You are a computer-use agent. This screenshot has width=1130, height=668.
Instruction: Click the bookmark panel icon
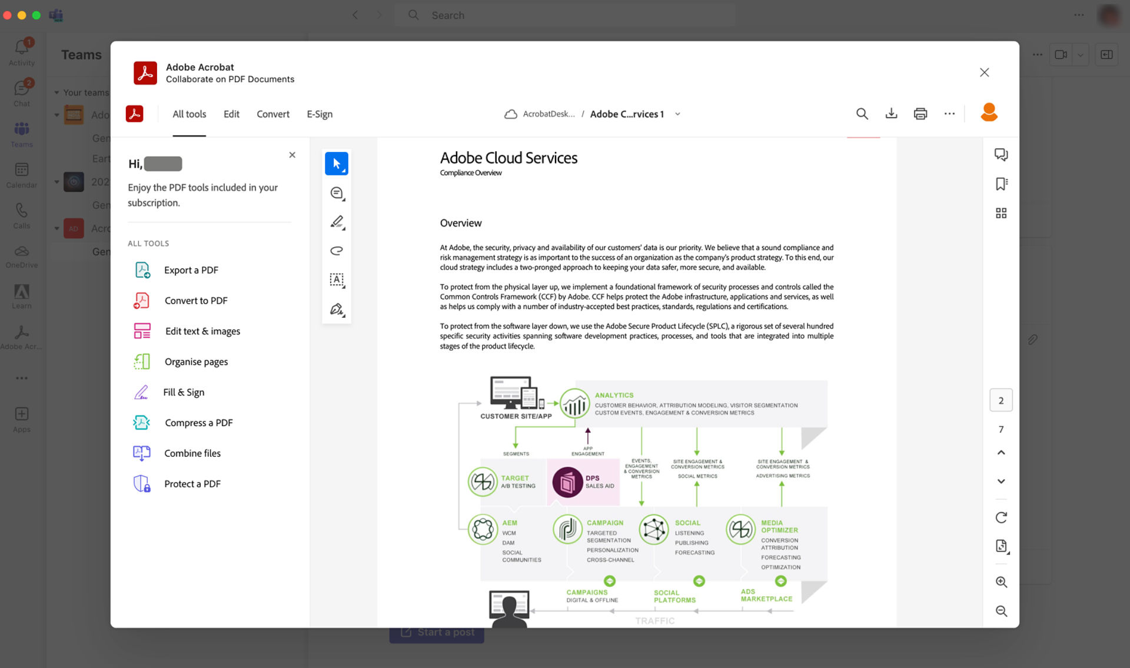click(x=1001, y=184)
